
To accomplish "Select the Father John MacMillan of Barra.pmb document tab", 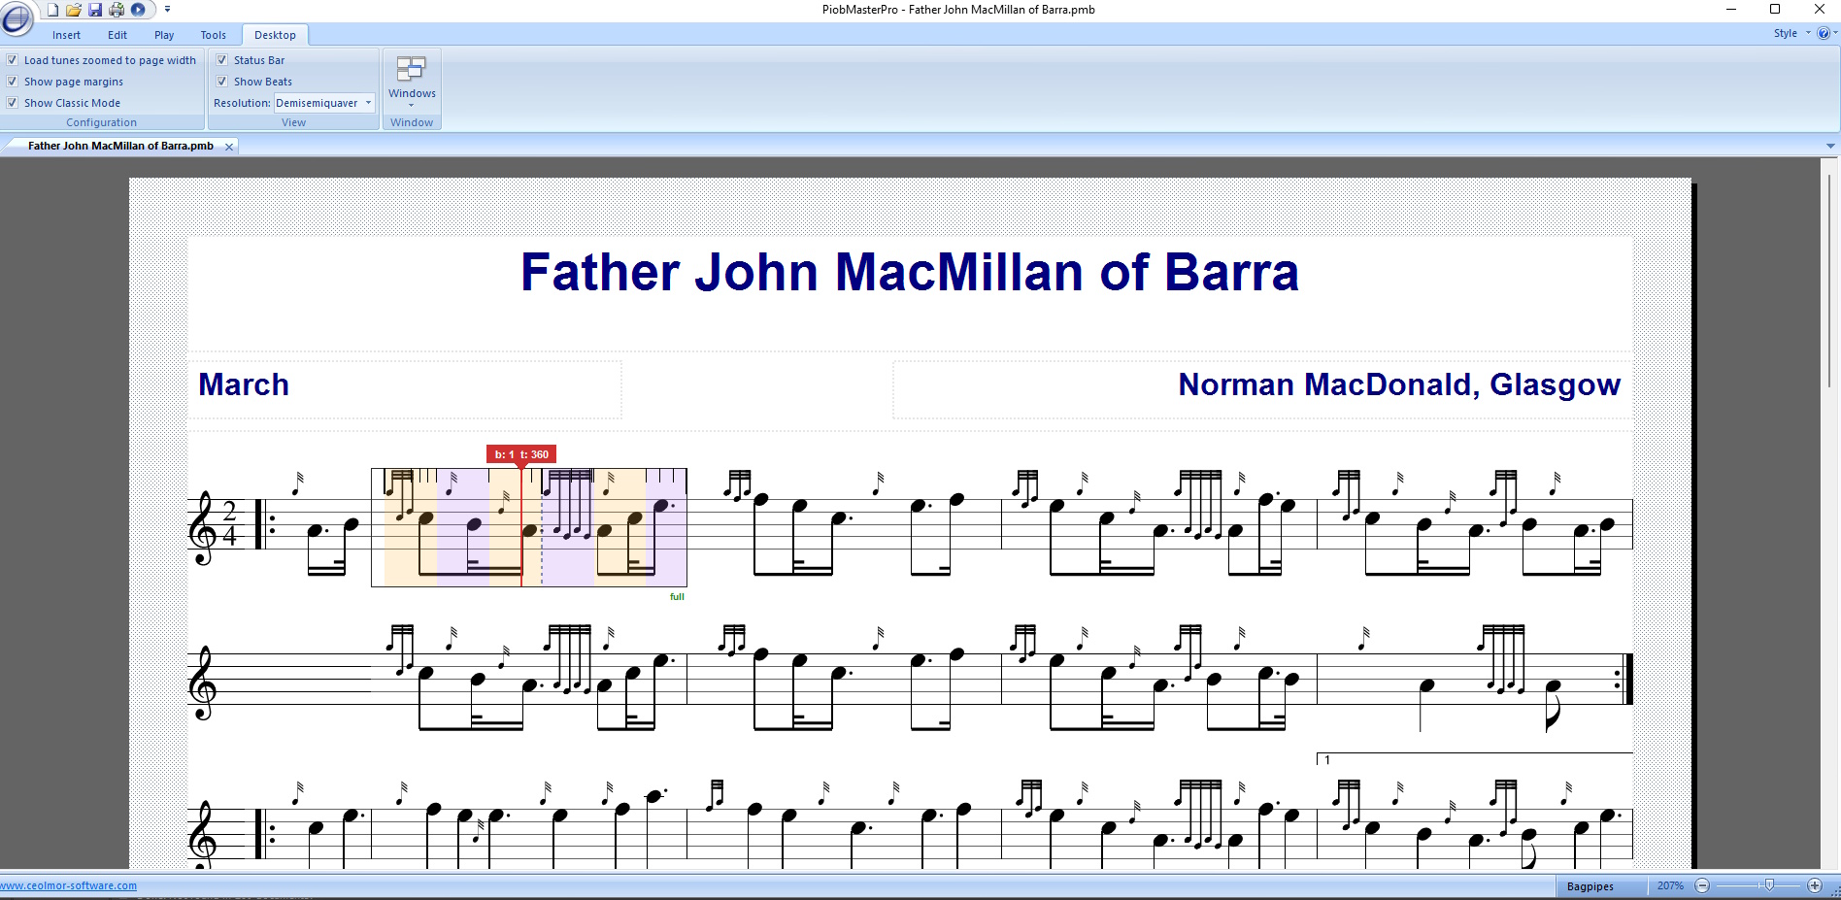I will click(x=120, y=147).
